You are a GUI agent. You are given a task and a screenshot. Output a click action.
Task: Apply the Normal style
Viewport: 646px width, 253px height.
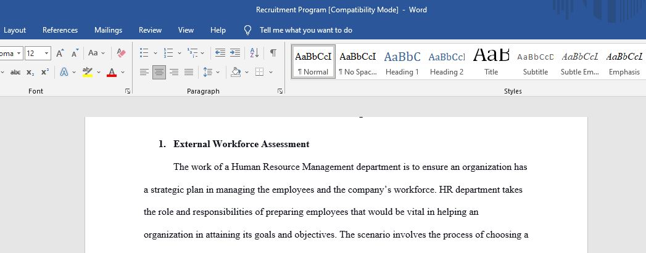(313, 62)
